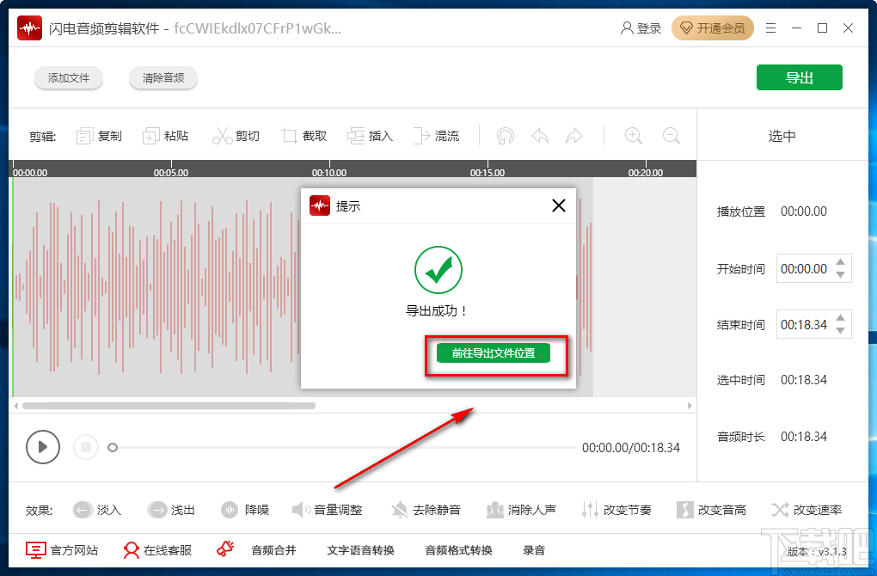Apply 去除静音 remove silence effect

click(426, 510)
